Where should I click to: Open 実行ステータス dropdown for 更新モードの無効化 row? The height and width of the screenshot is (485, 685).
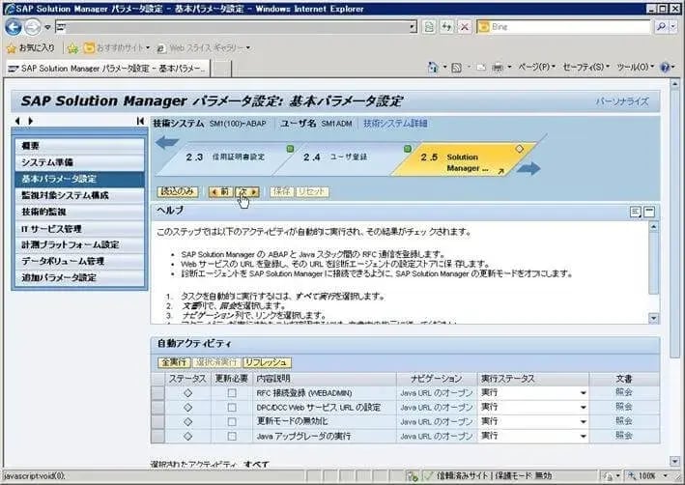tap(583, 421)
